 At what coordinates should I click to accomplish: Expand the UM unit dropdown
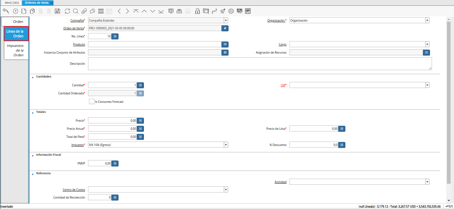coord(427,85)
